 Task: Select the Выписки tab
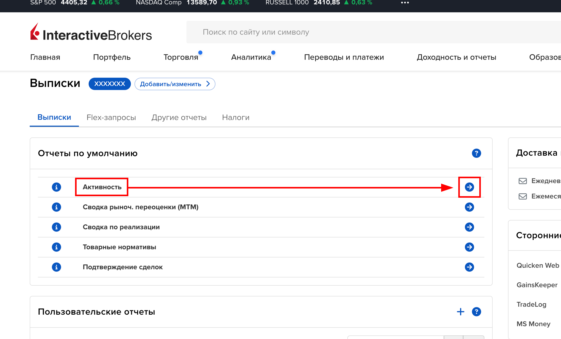[54, 117]
